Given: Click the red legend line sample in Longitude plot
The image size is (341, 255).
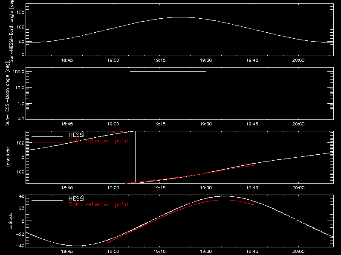Looking at the screenshot, I should (47, 142).
